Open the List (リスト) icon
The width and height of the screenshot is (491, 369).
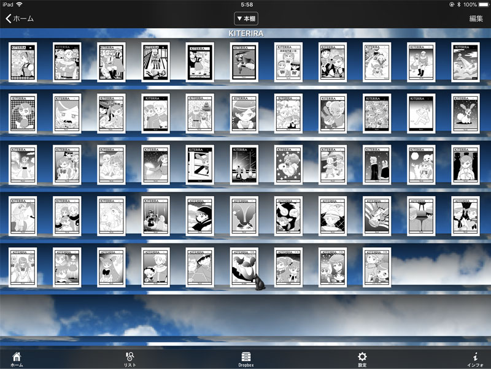(130, 359)
